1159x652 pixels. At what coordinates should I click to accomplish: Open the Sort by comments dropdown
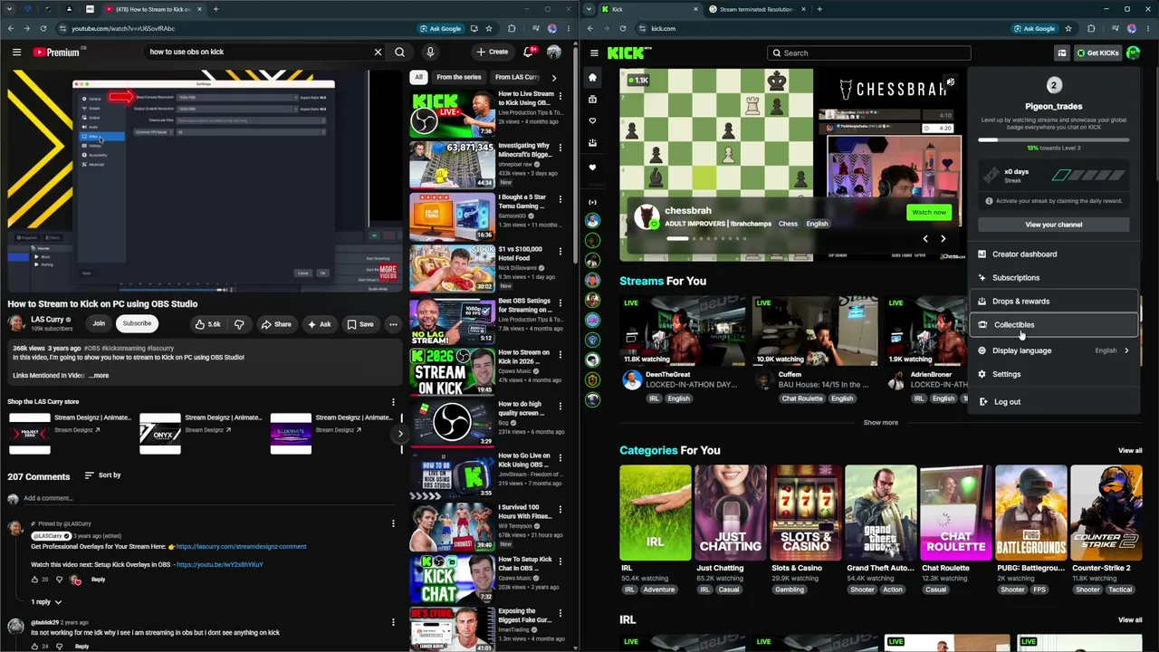102,475
